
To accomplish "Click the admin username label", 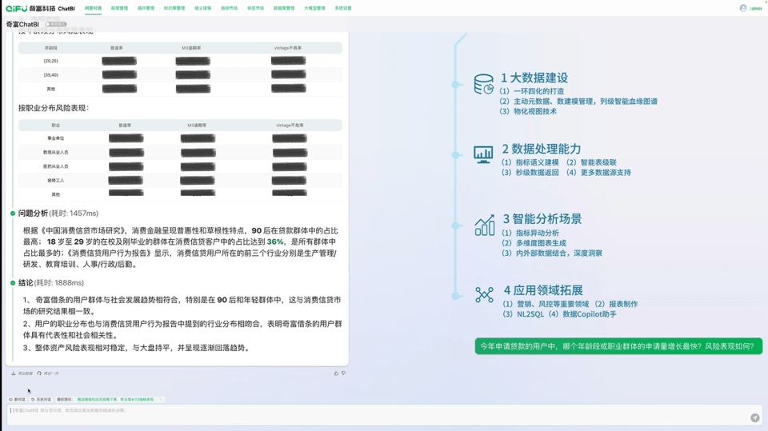I will (x=754, y=8).
